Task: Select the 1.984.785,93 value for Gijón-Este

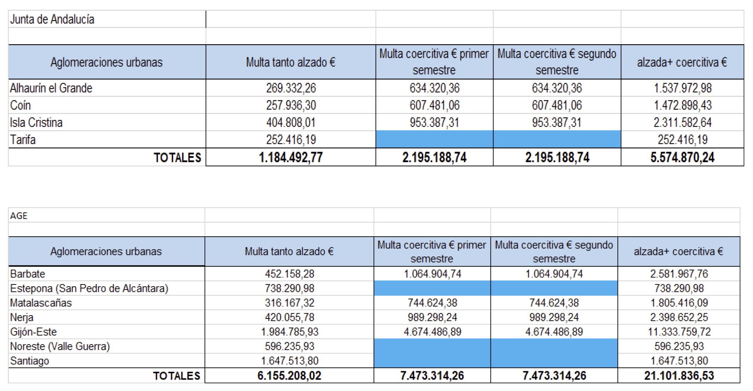Action: coord(289,332)
